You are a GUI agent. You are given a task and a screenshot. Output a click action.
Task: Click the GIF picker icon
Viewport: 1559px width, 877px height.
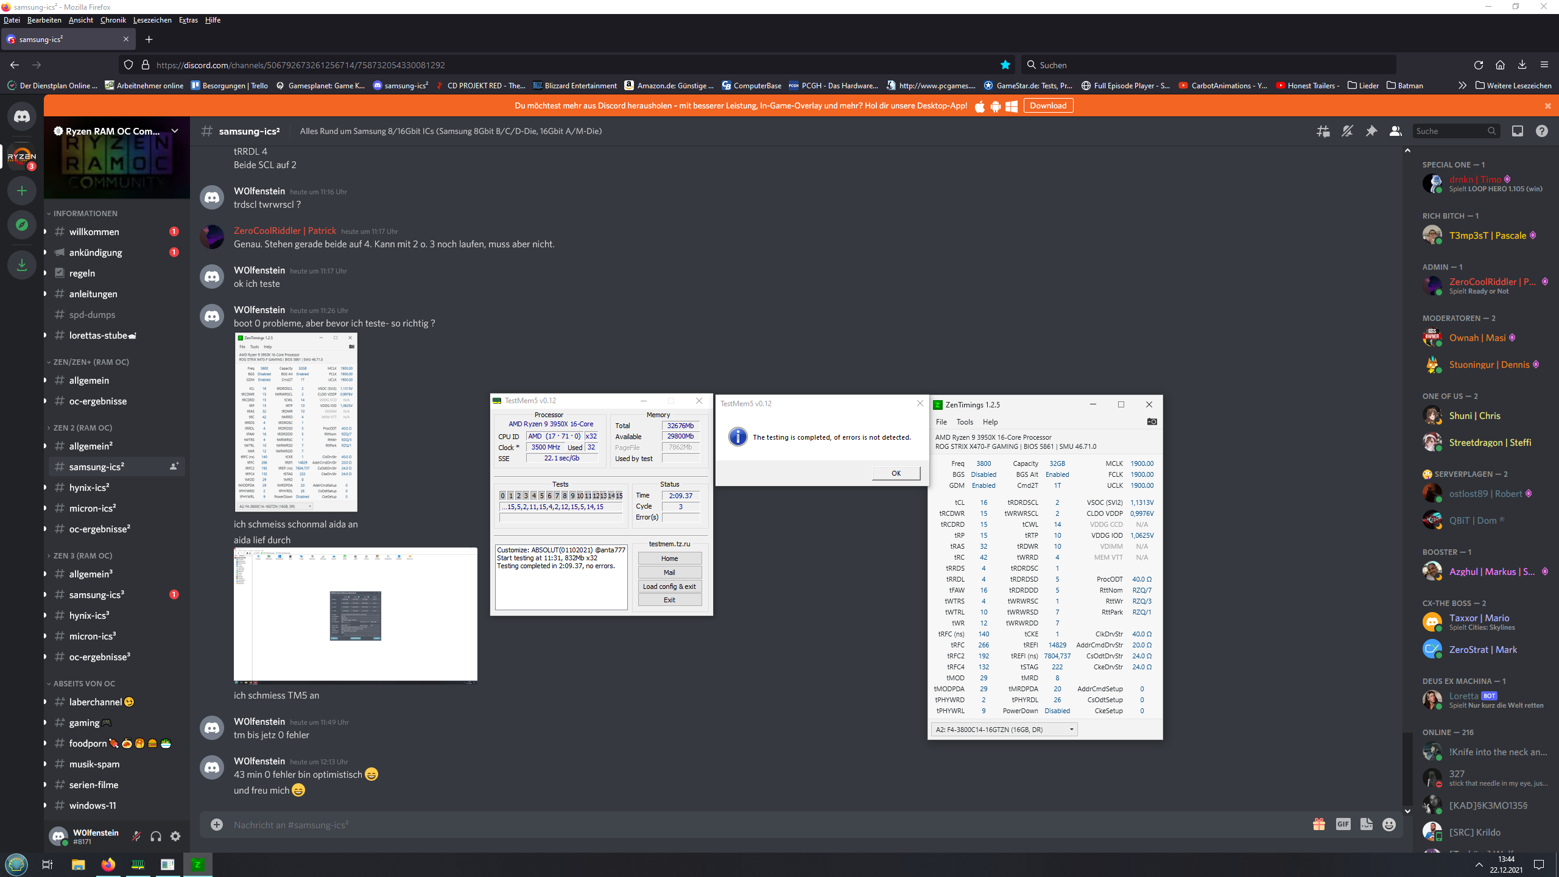tap(1343, 824)
